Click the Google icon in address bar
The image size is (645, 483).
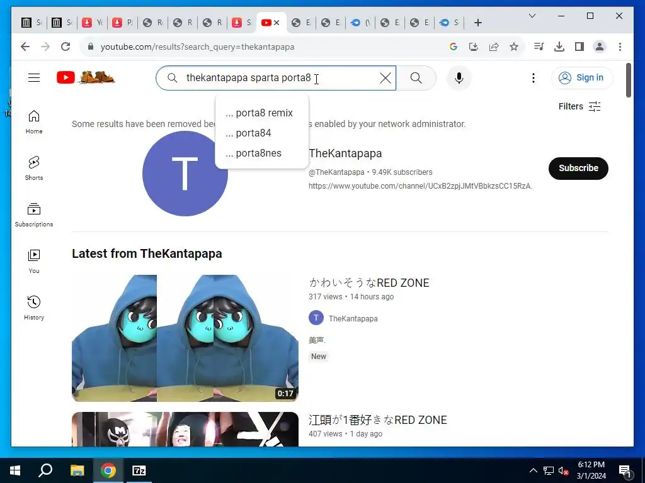[454, 47]
